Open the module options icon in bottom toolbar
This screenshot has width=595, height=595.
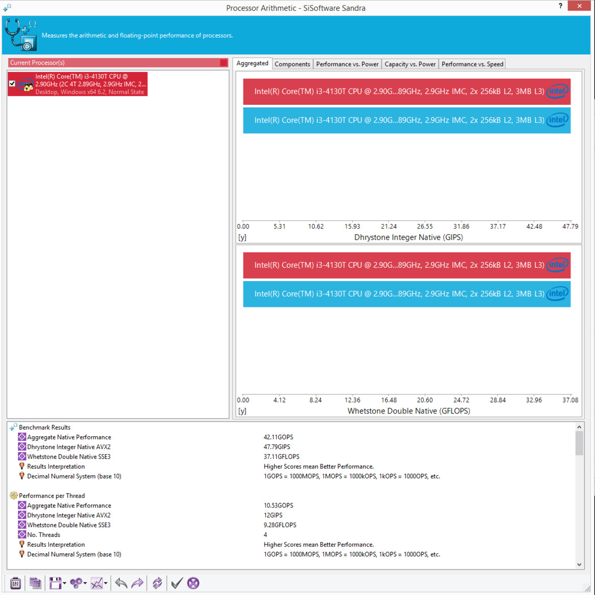pyautogui.click(x=15, y=583)
